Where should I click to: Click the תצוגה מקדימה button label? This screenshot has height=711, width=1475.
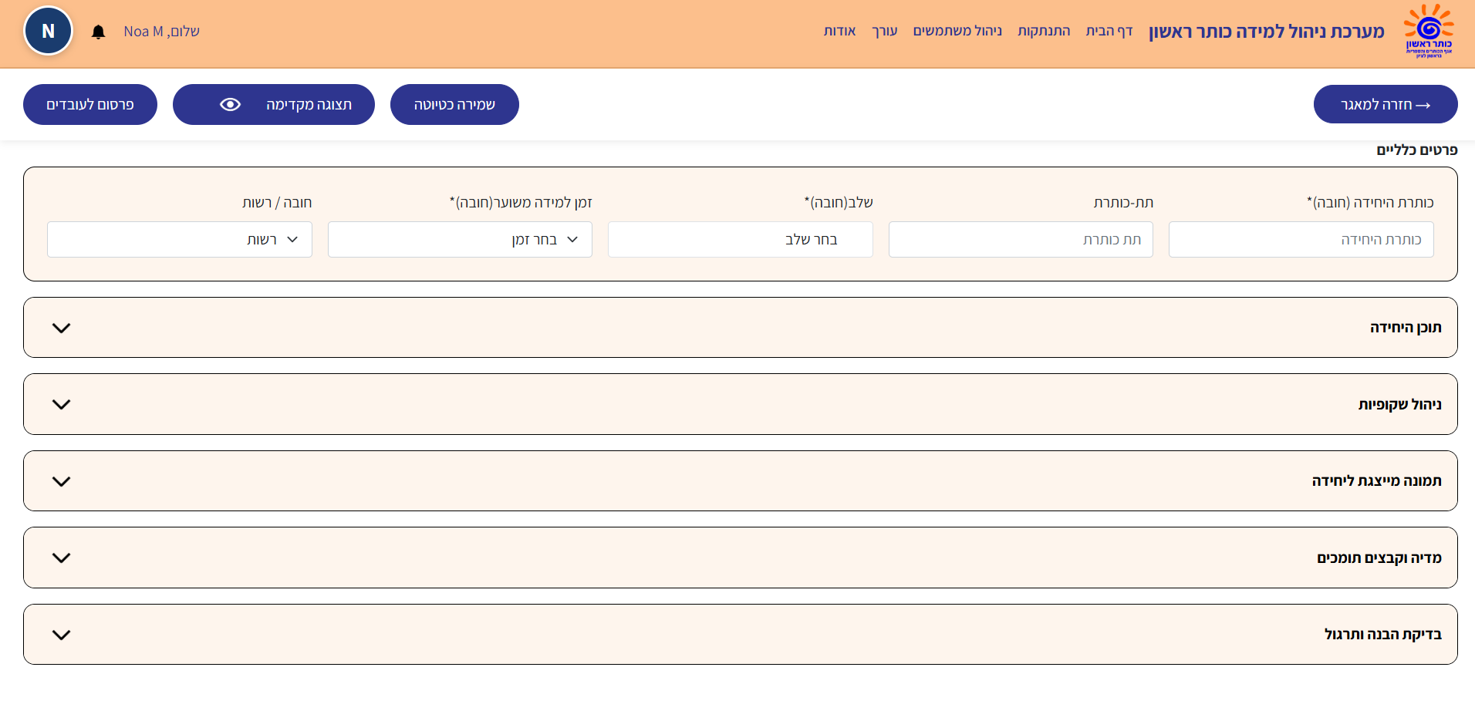click(309, 105)
